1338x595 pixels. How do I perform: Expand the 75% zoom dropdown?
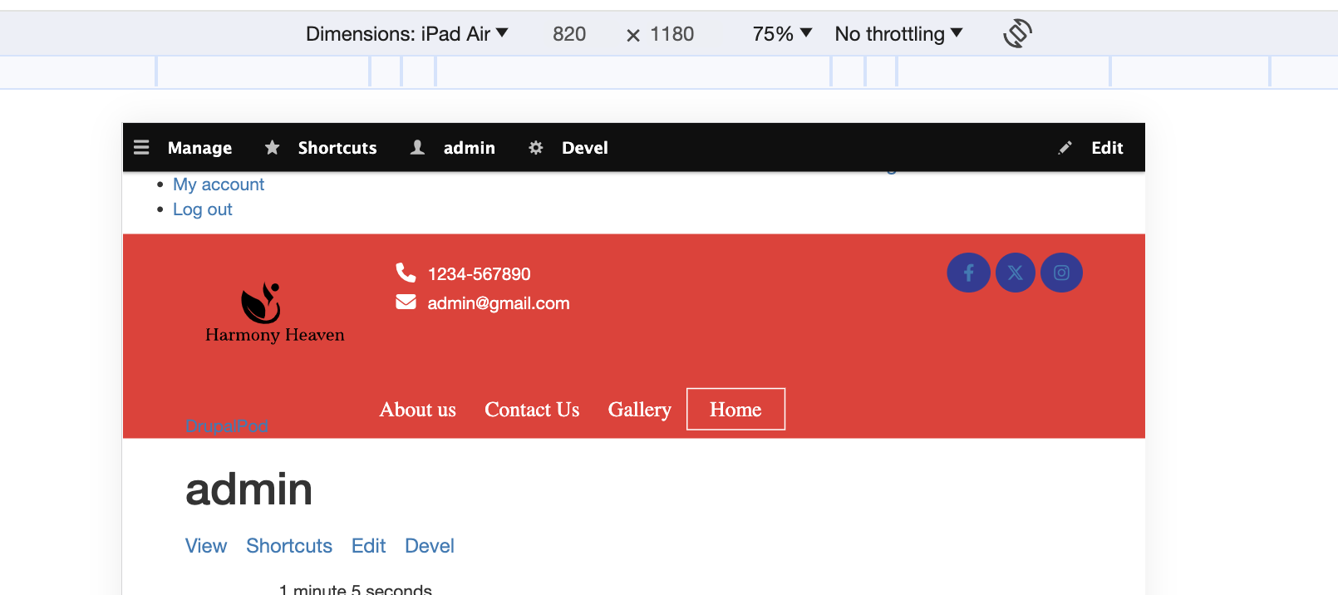[x=781, y=34]
